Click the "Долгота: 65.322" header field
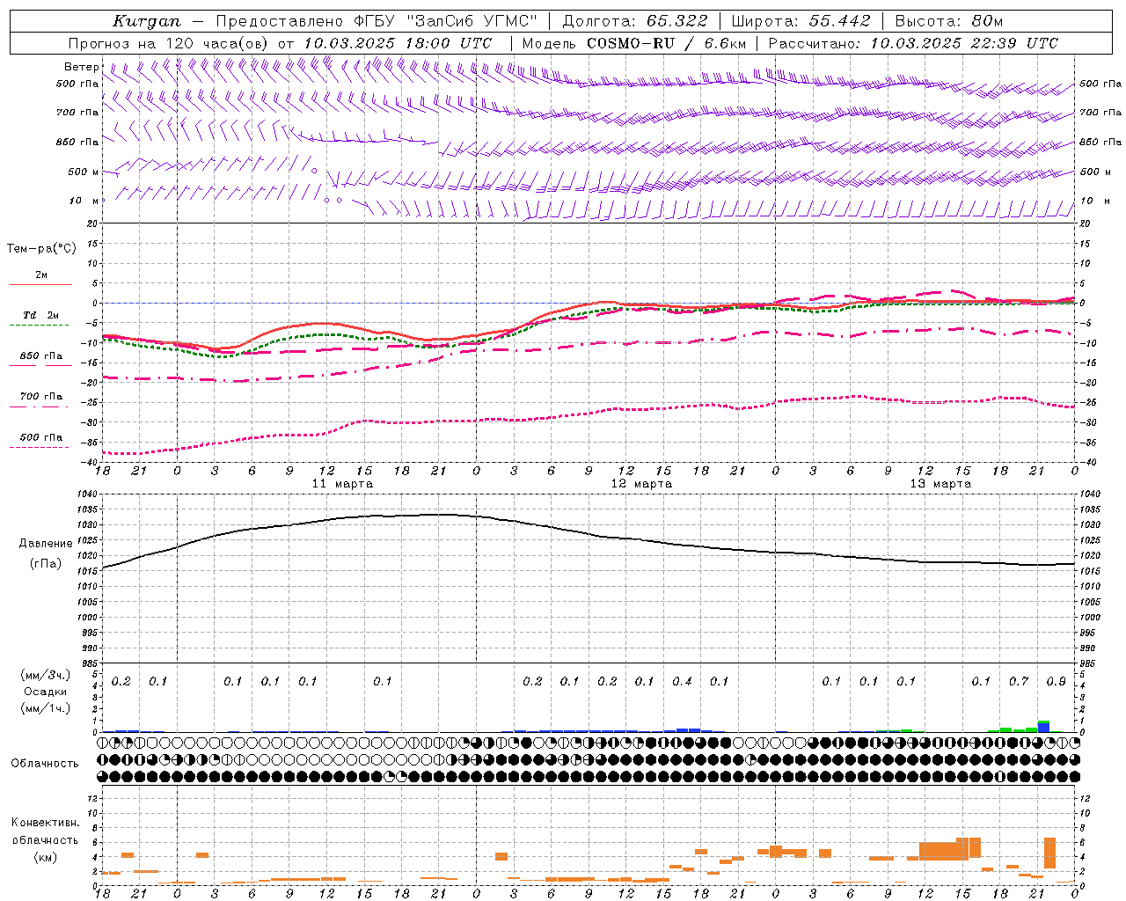1126x901 pixels. 635,21
